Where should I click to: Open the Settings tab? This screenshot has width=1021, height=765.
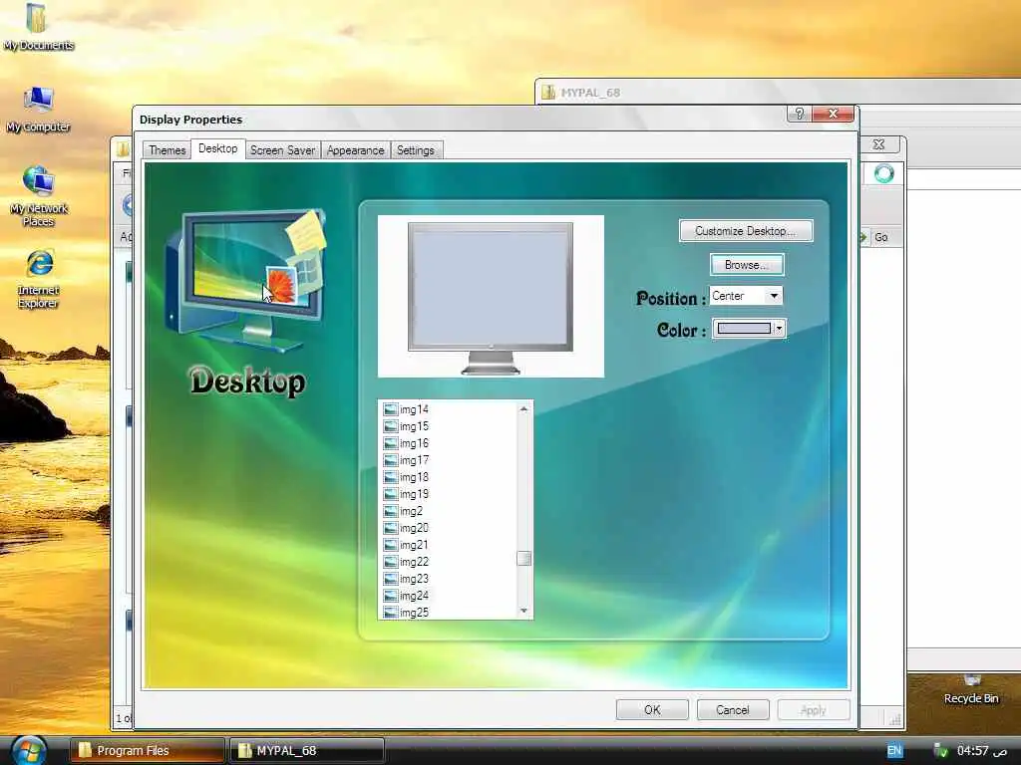[416, 150]
